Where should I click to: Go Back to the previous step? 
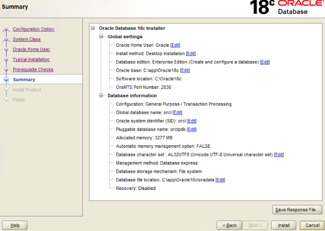click(230, 225)
